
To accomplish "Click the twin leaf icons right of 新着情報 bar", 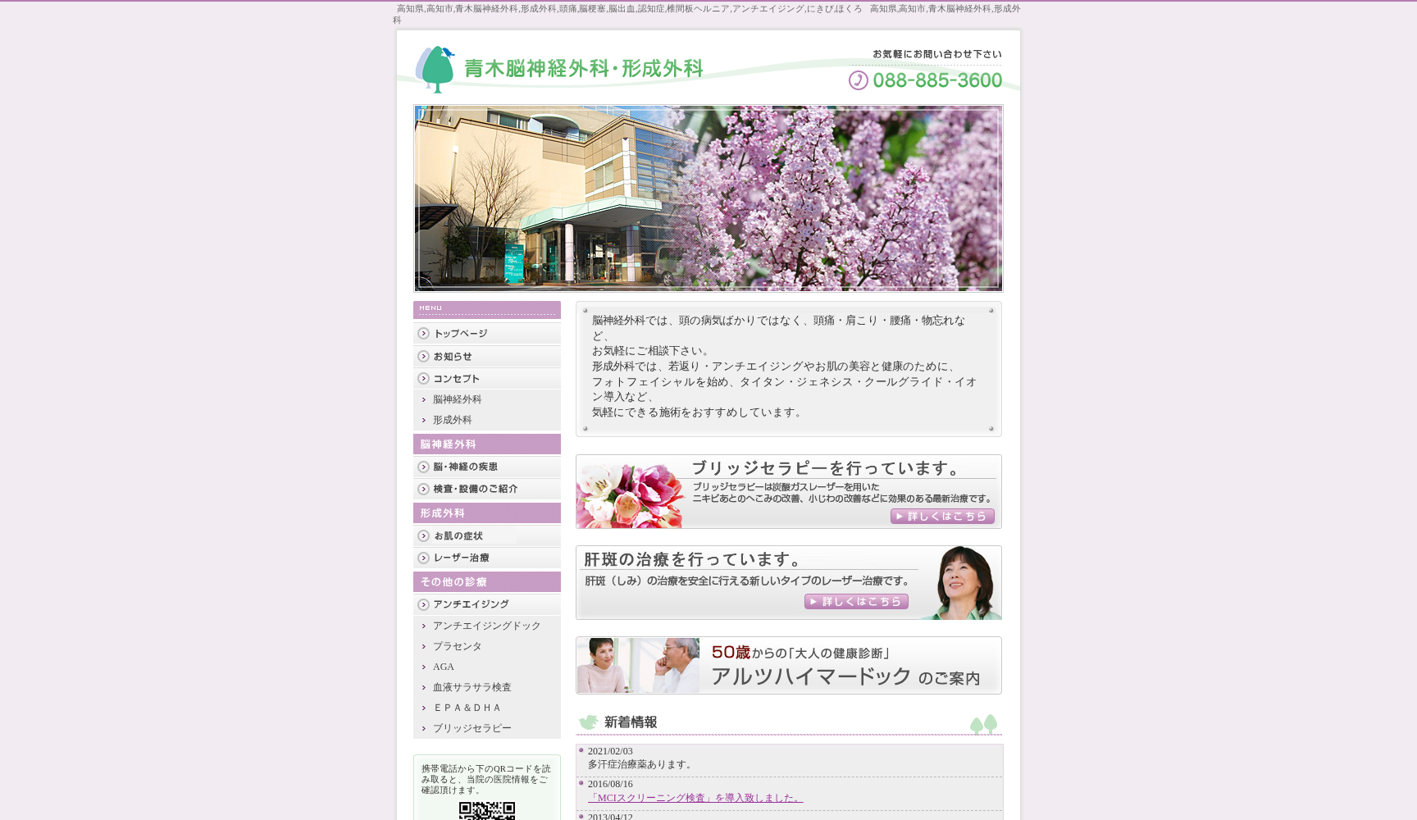I will pos(985,722).
